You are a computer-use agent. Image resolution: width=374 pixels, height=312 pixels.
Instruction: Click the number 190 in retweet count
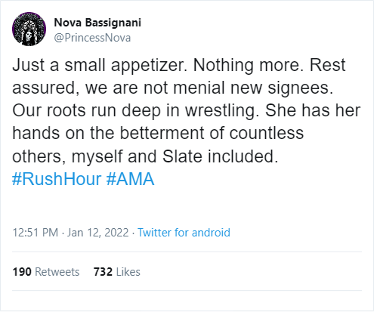pyautogui.click(x=22, y=272)
